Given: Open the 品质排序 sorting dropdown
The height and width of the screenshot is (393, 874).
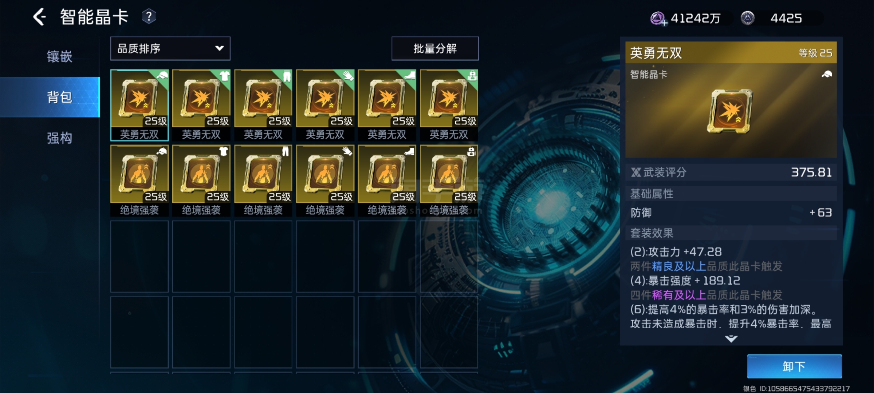Looking at the screenshot, I should [170, 48].
